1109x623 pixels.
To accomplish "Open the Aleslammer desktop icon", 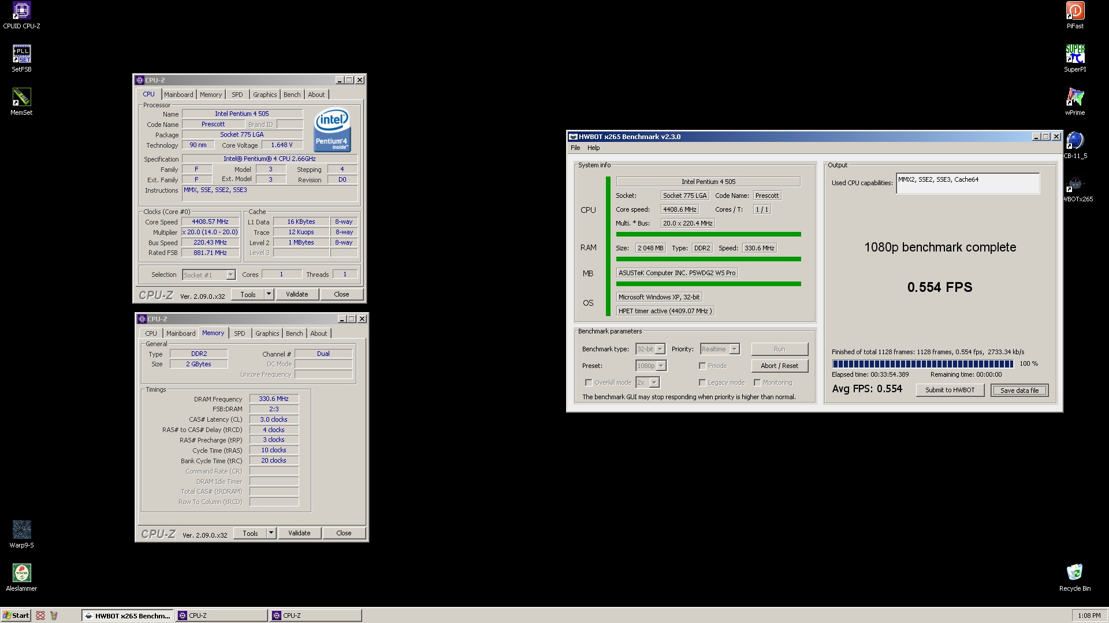I will pyautogui.click(x=21, y=578).
